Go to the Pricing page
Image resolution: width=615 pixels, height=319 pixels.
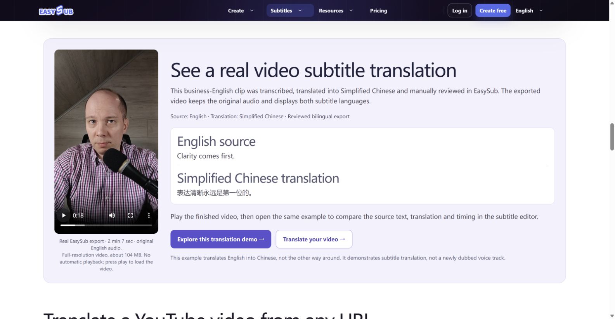click(x=378, y=10)
